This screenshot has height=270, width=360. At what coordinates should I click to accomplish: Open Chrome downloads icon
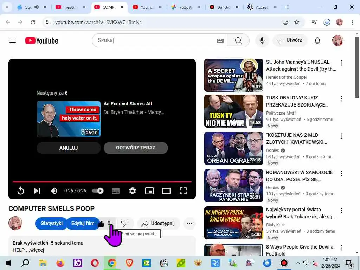(x=327, y=22)
